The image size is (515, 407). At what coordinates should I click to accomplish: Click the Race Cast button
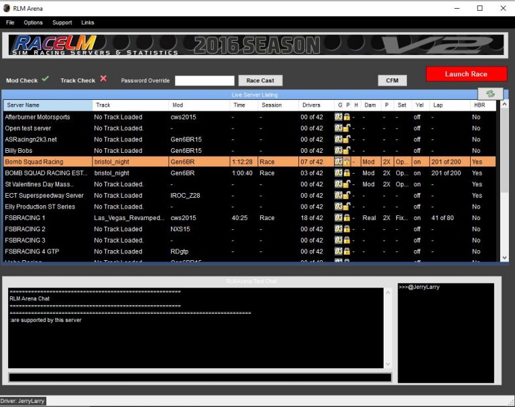260,80
